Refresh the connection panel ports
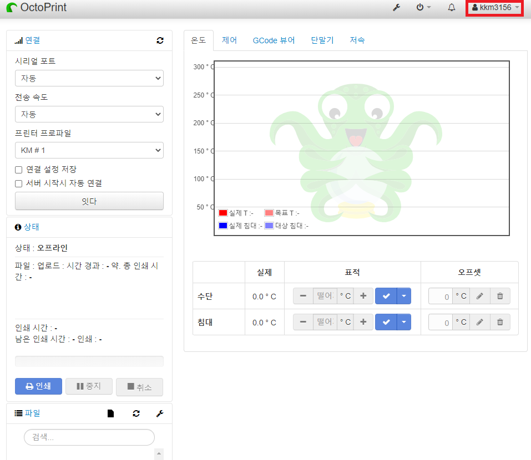The height and width of the screenshot is (460, 531). [x=160, y=40]
